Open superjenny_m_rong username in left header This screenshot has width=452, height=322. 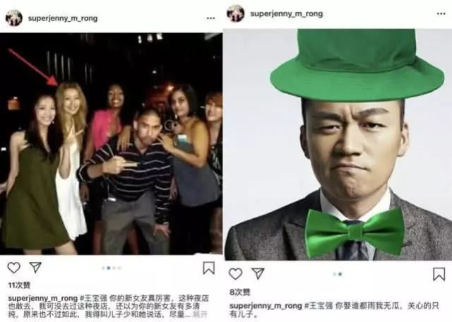coord(63,18)
